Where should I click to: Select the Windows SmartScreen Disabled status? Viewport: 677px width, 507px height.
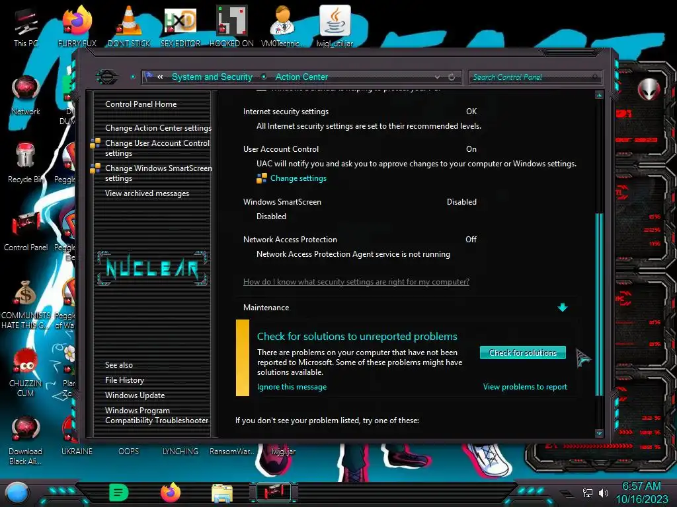(461, 202)
